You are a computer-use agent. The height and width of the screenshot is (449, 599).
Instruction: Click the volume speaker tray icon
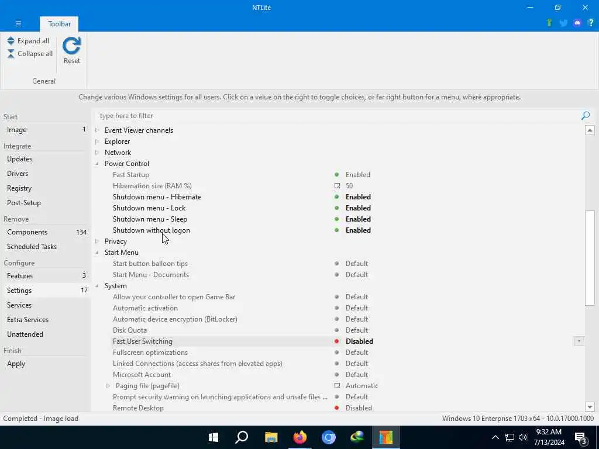pos(523,437)
